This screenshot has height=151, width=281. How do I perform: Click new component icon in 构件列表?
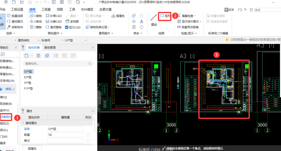click(x=27, y=56)
